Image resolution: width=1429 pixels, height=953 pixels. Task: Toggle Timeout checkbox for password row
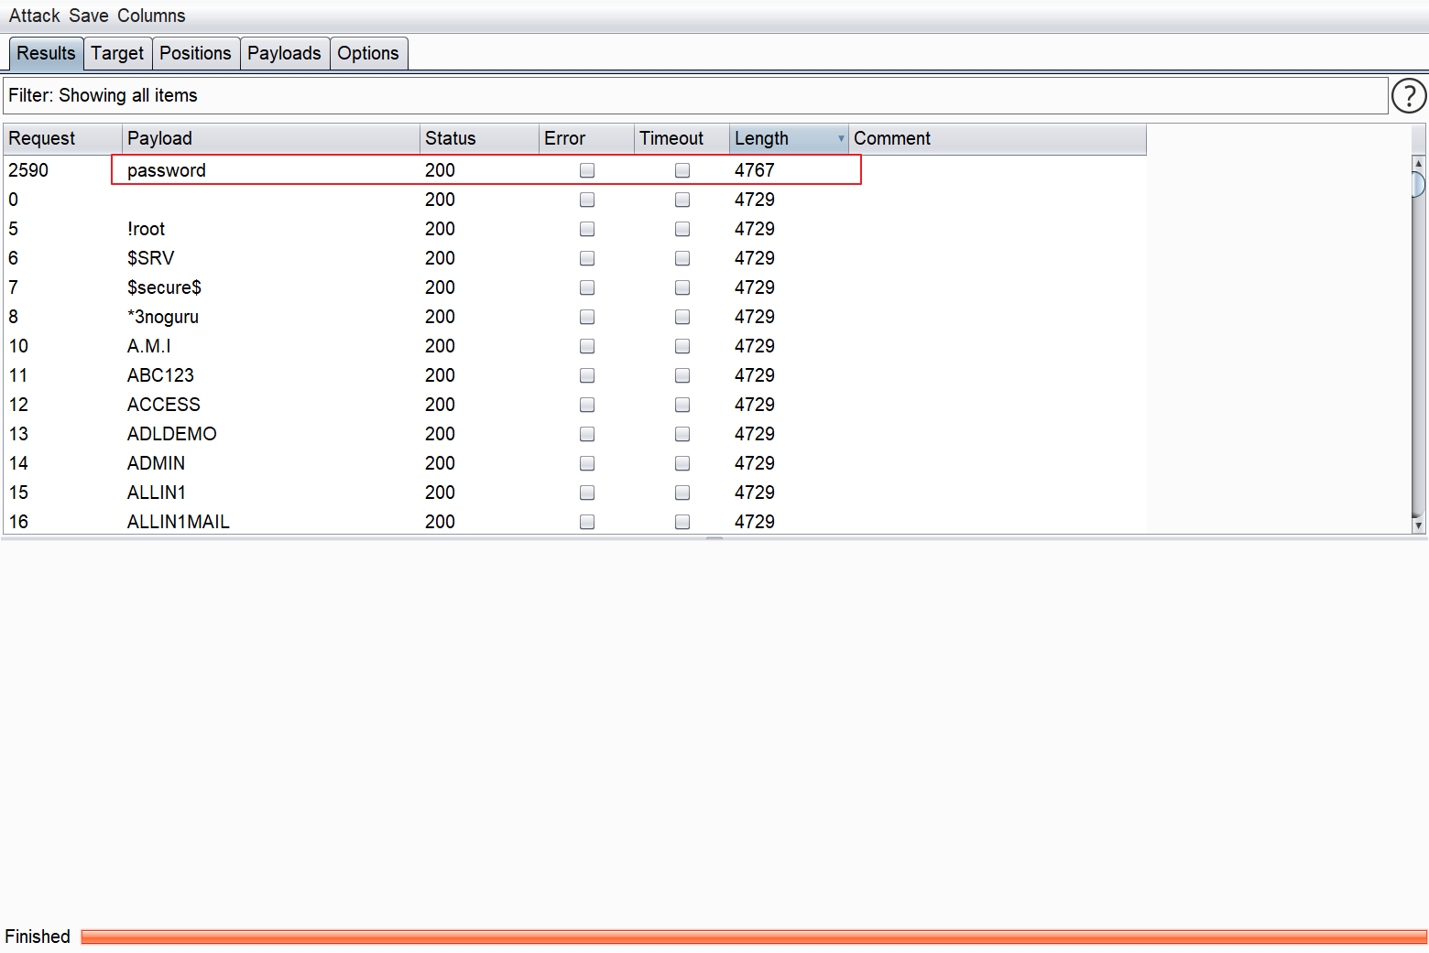(x=682, y=170)
